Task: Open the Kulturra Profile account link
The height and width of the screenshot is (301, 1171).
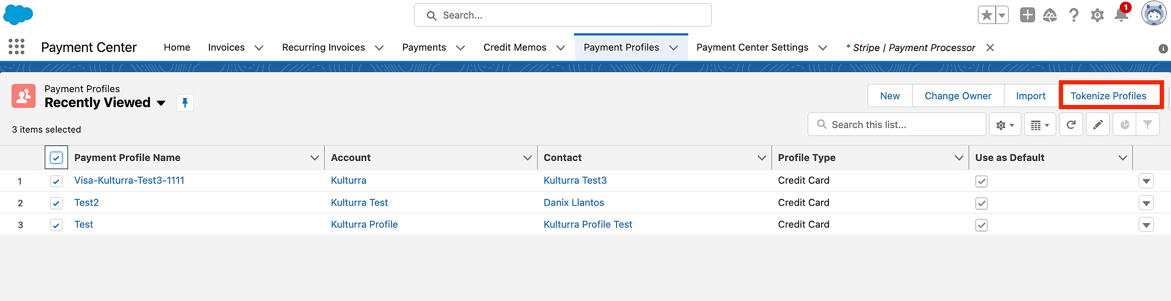Action: coord(364,224)
